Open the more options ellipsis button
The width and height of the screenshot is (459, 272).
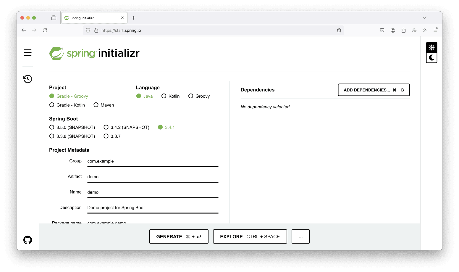click(x=301, y=236)
